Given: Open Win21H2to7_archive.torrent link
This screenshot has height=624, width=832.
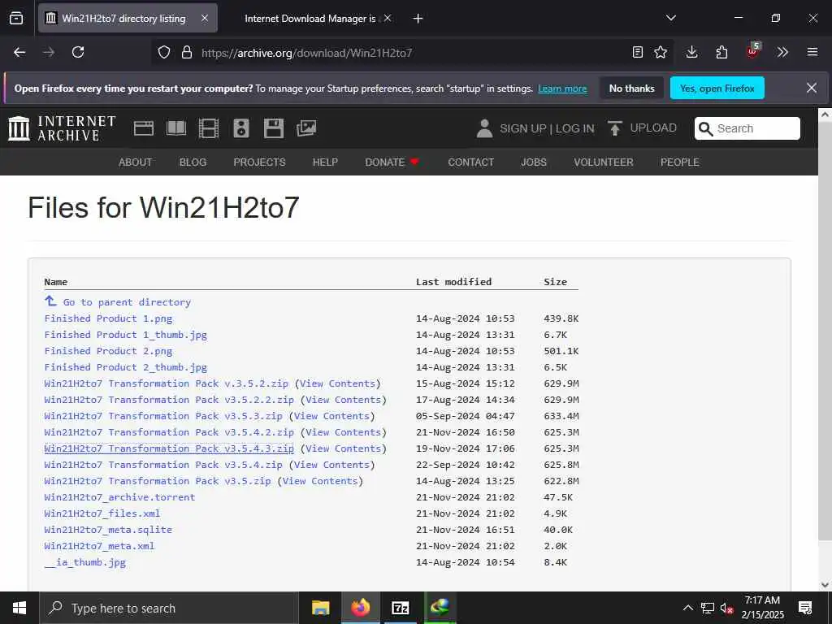Looking at the screenshot, I should (x=120, y=497).
